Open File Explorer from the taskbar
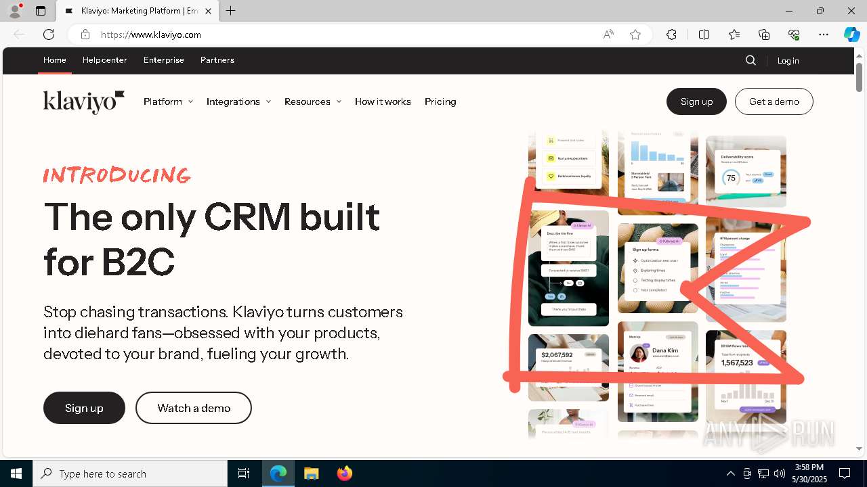The image size is (867, 487). pos(311,473)
